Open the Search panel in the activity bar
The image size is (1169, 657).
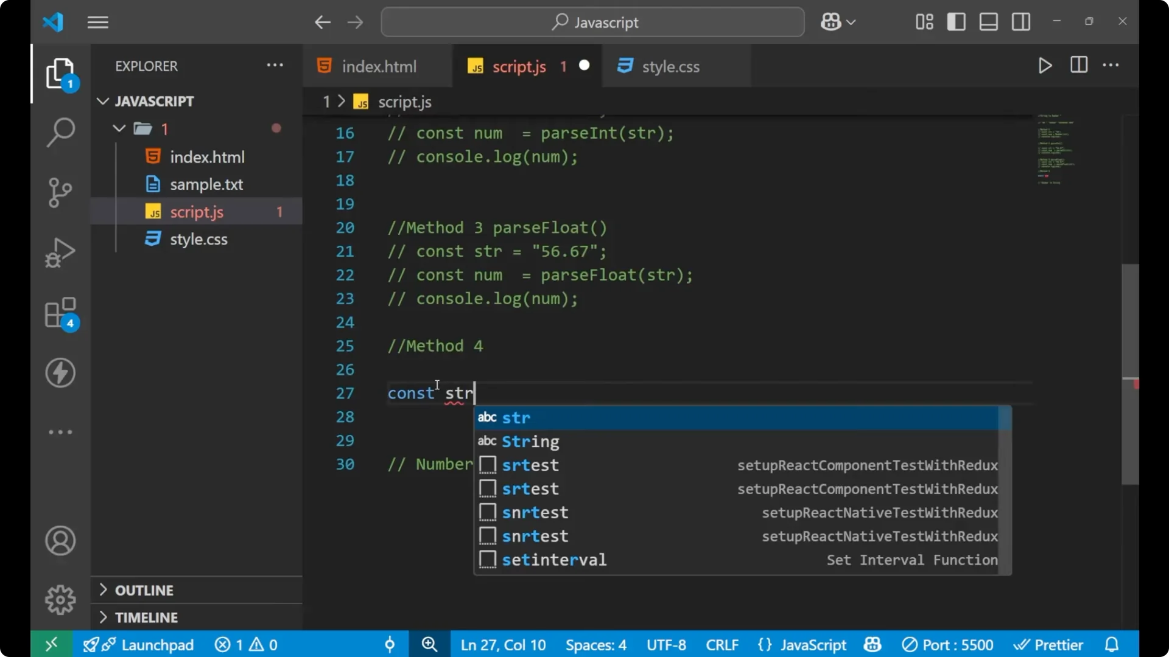(60, 132)
